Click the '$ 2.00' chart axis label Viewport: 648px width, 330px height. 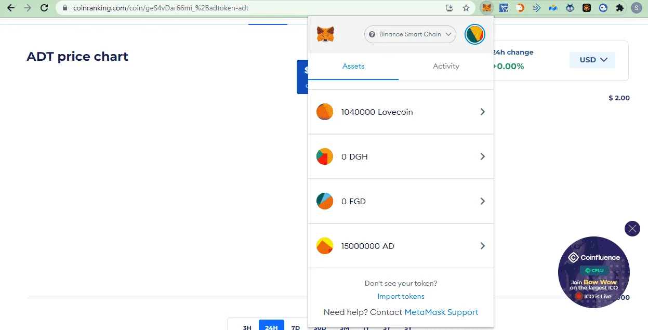[619, 98]
